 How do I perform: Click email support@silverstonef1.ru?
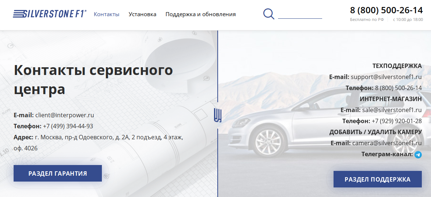tap(386, 77)
